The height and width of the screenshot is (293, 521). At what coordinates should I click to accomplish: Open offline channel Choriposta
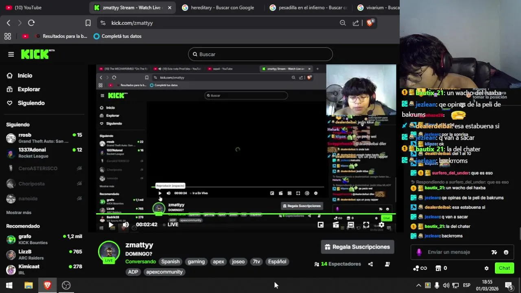coord(44,184)
